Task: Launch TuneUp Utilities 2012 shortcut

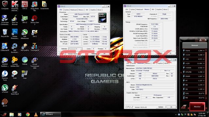Action: [15, 62]
